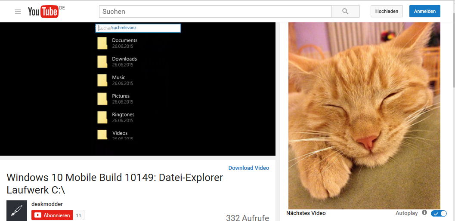Click the Downloads folder label
This screenshot has width=455, height=221.
pos(124,59)
